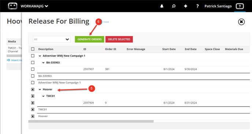
Task: Check the Advertiser WMJ New Campaign 1 group checkbox
Action: tap(33, 56)
